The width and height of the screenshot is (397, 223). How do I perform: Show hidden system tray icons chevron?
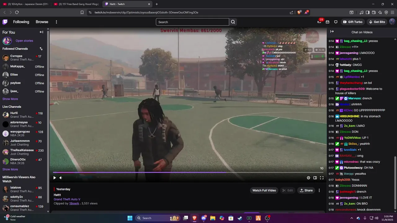coord(351,218)
